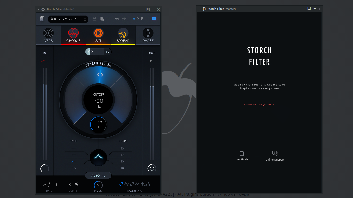The width and height of the screenshot is (353, 198).
Task: Click the input gain knob under IN meter
Action: point(45,168)
